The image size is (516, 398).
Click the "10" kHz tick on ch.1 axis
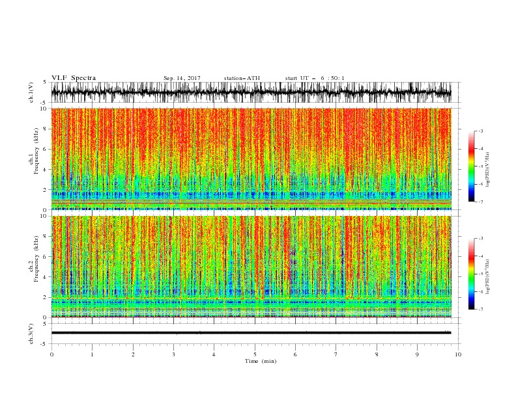44,109
